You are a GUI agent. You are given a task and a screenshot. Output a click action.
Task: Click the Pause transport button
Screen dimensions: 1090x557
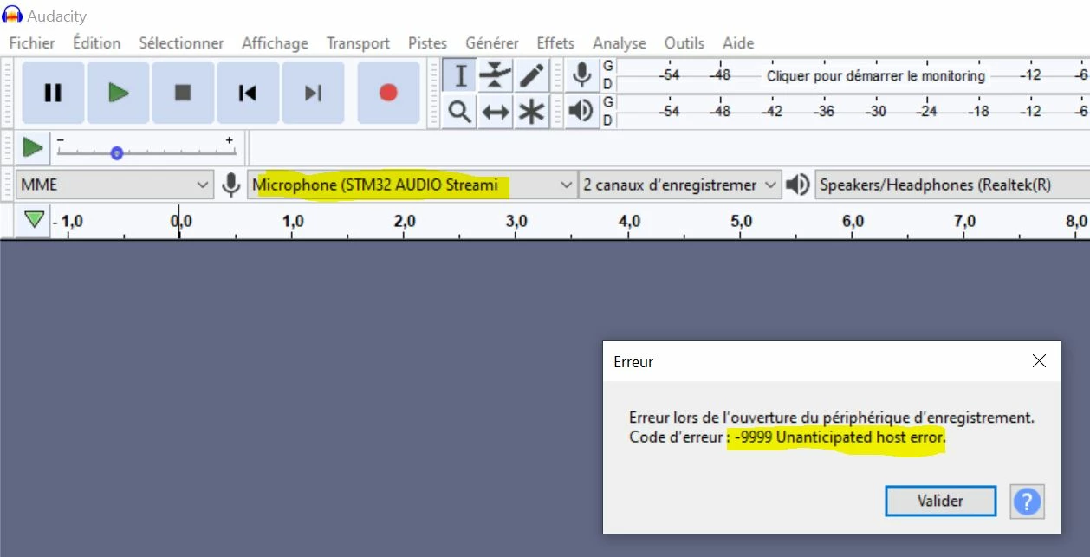click(x=53, y=93)
